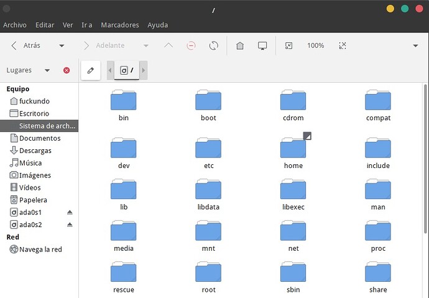The height and width of the screenshot is (298, 429).
Task: Select the root / path button
Action: 127,70
